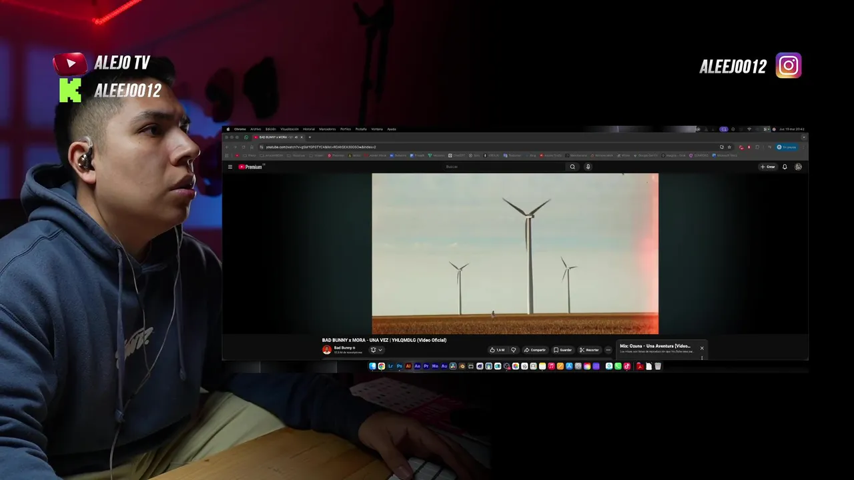Open the Crear create menu
Screen dimensions: 854x480
pyautogui.click(x=768, y=167)
